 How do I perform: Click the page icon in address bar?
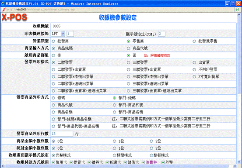4,10
